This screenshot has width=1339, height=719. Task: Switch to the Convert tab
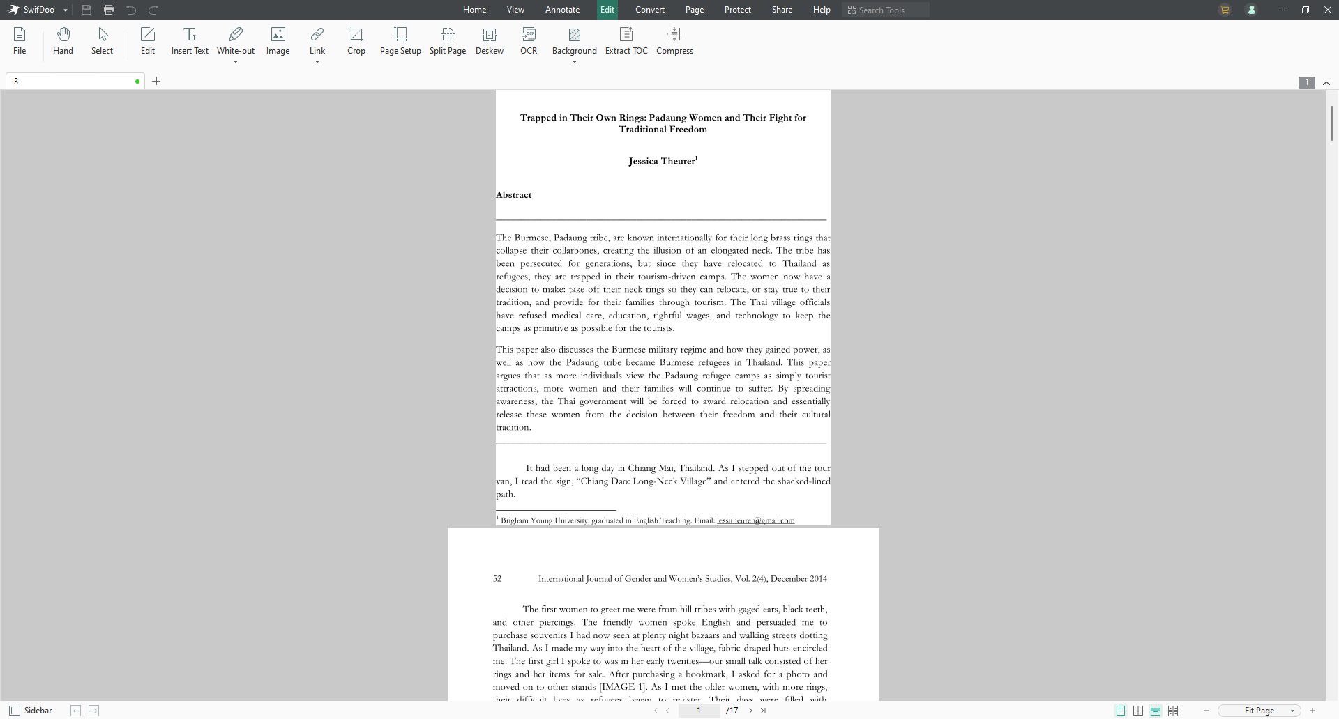tap(649, 10)
